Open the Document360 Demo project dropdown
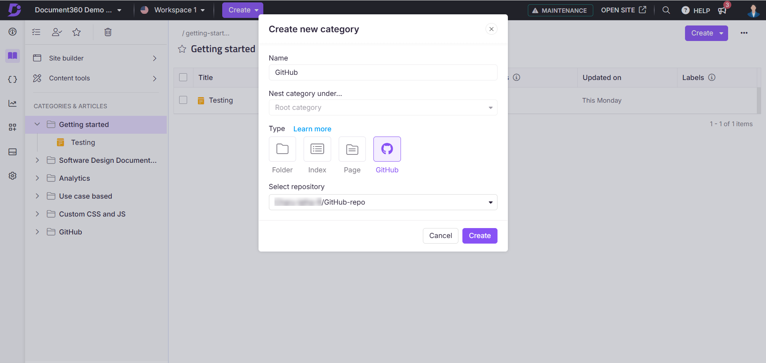The width and height of the screenshot is (766, 363). tap(78, 10)
